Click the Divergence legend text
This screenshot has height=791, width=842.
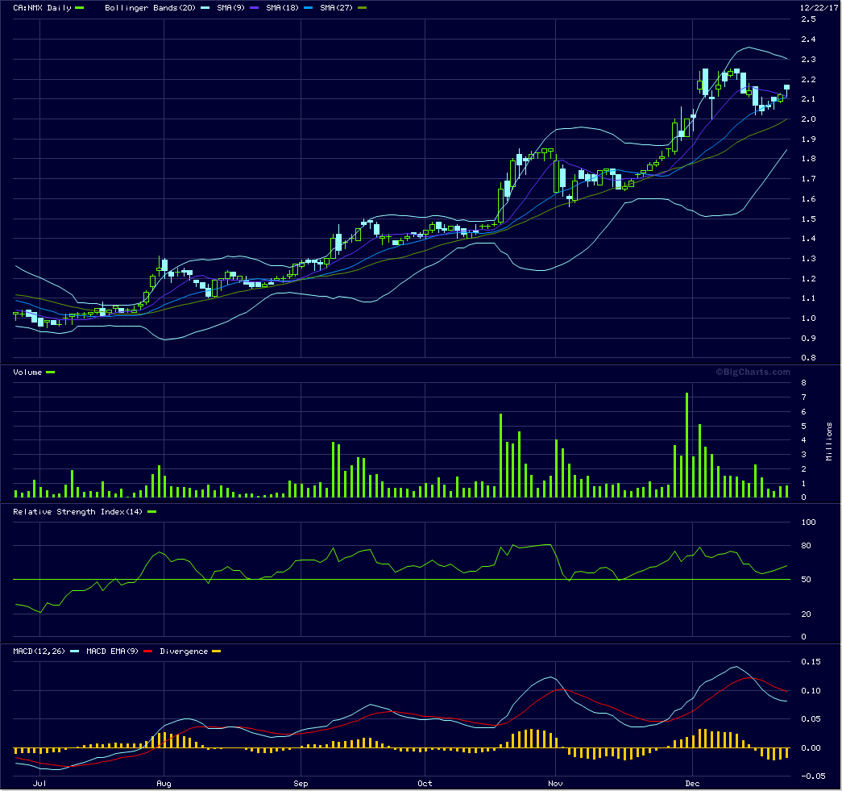pyautogui.click(x=184, y=652)
